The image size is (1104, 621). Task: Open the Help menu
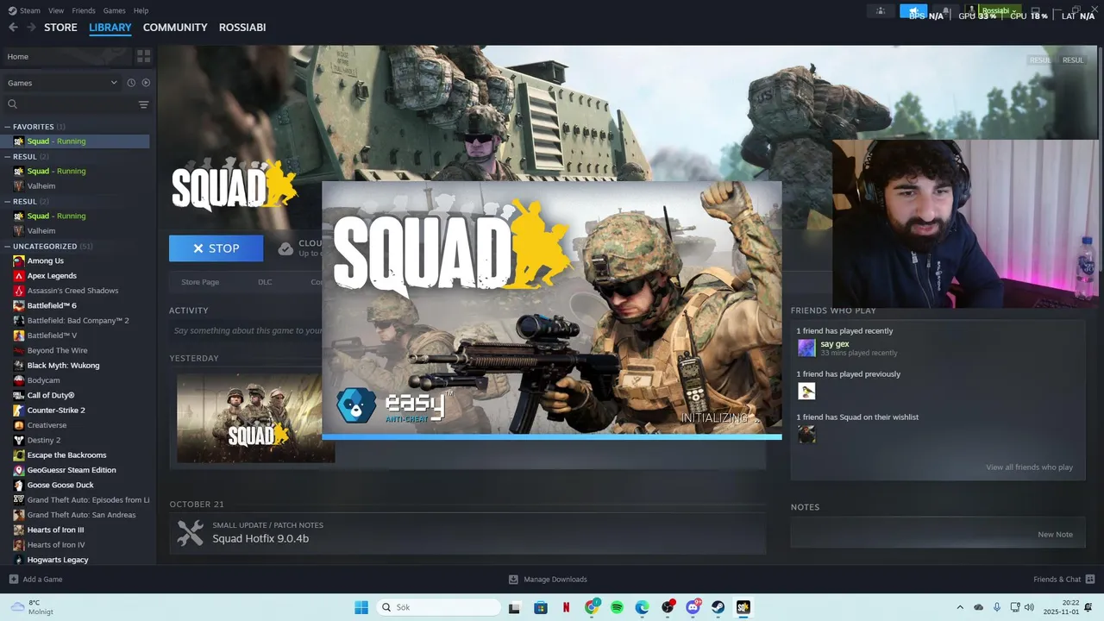tap(141, 10)
